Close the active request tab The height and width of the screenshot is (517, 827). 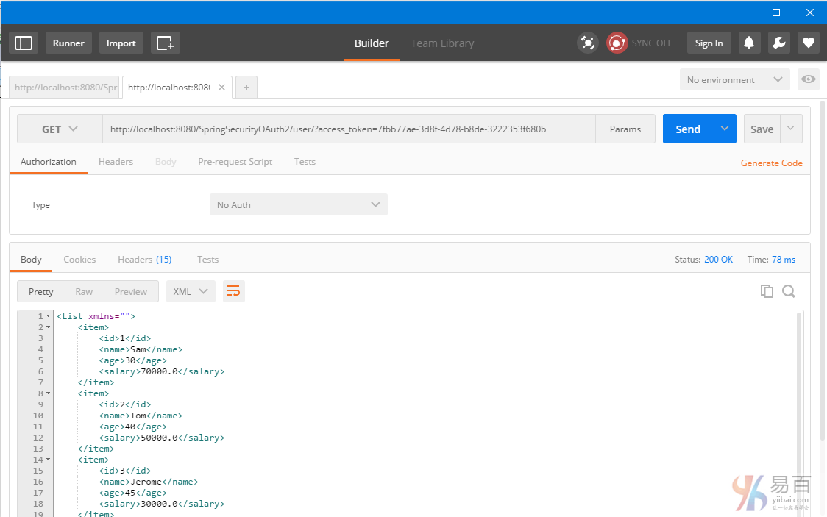point(222,87)
